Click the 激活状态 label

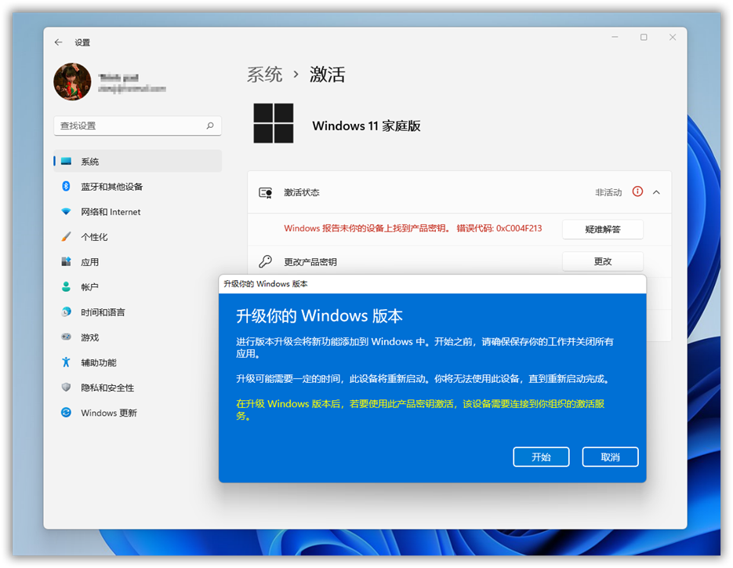(x=302, y=192)
